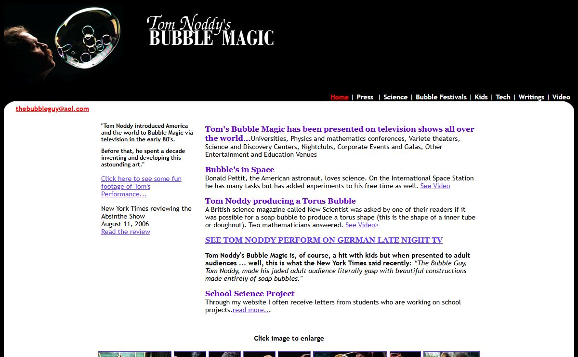The width and height of the screenshot is (578, 357).
Task: Click the Click image to enlarge caption
Action: coord(289,338)
